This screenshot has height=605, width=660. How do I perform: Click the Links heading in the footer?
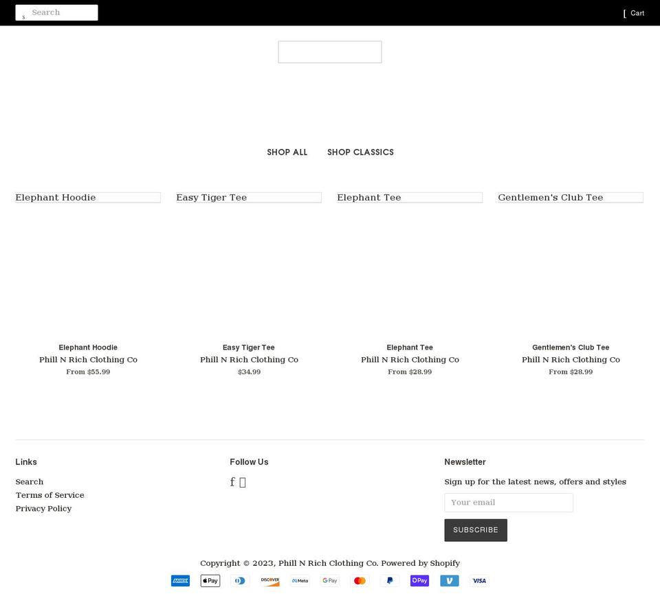click(26, 462)
